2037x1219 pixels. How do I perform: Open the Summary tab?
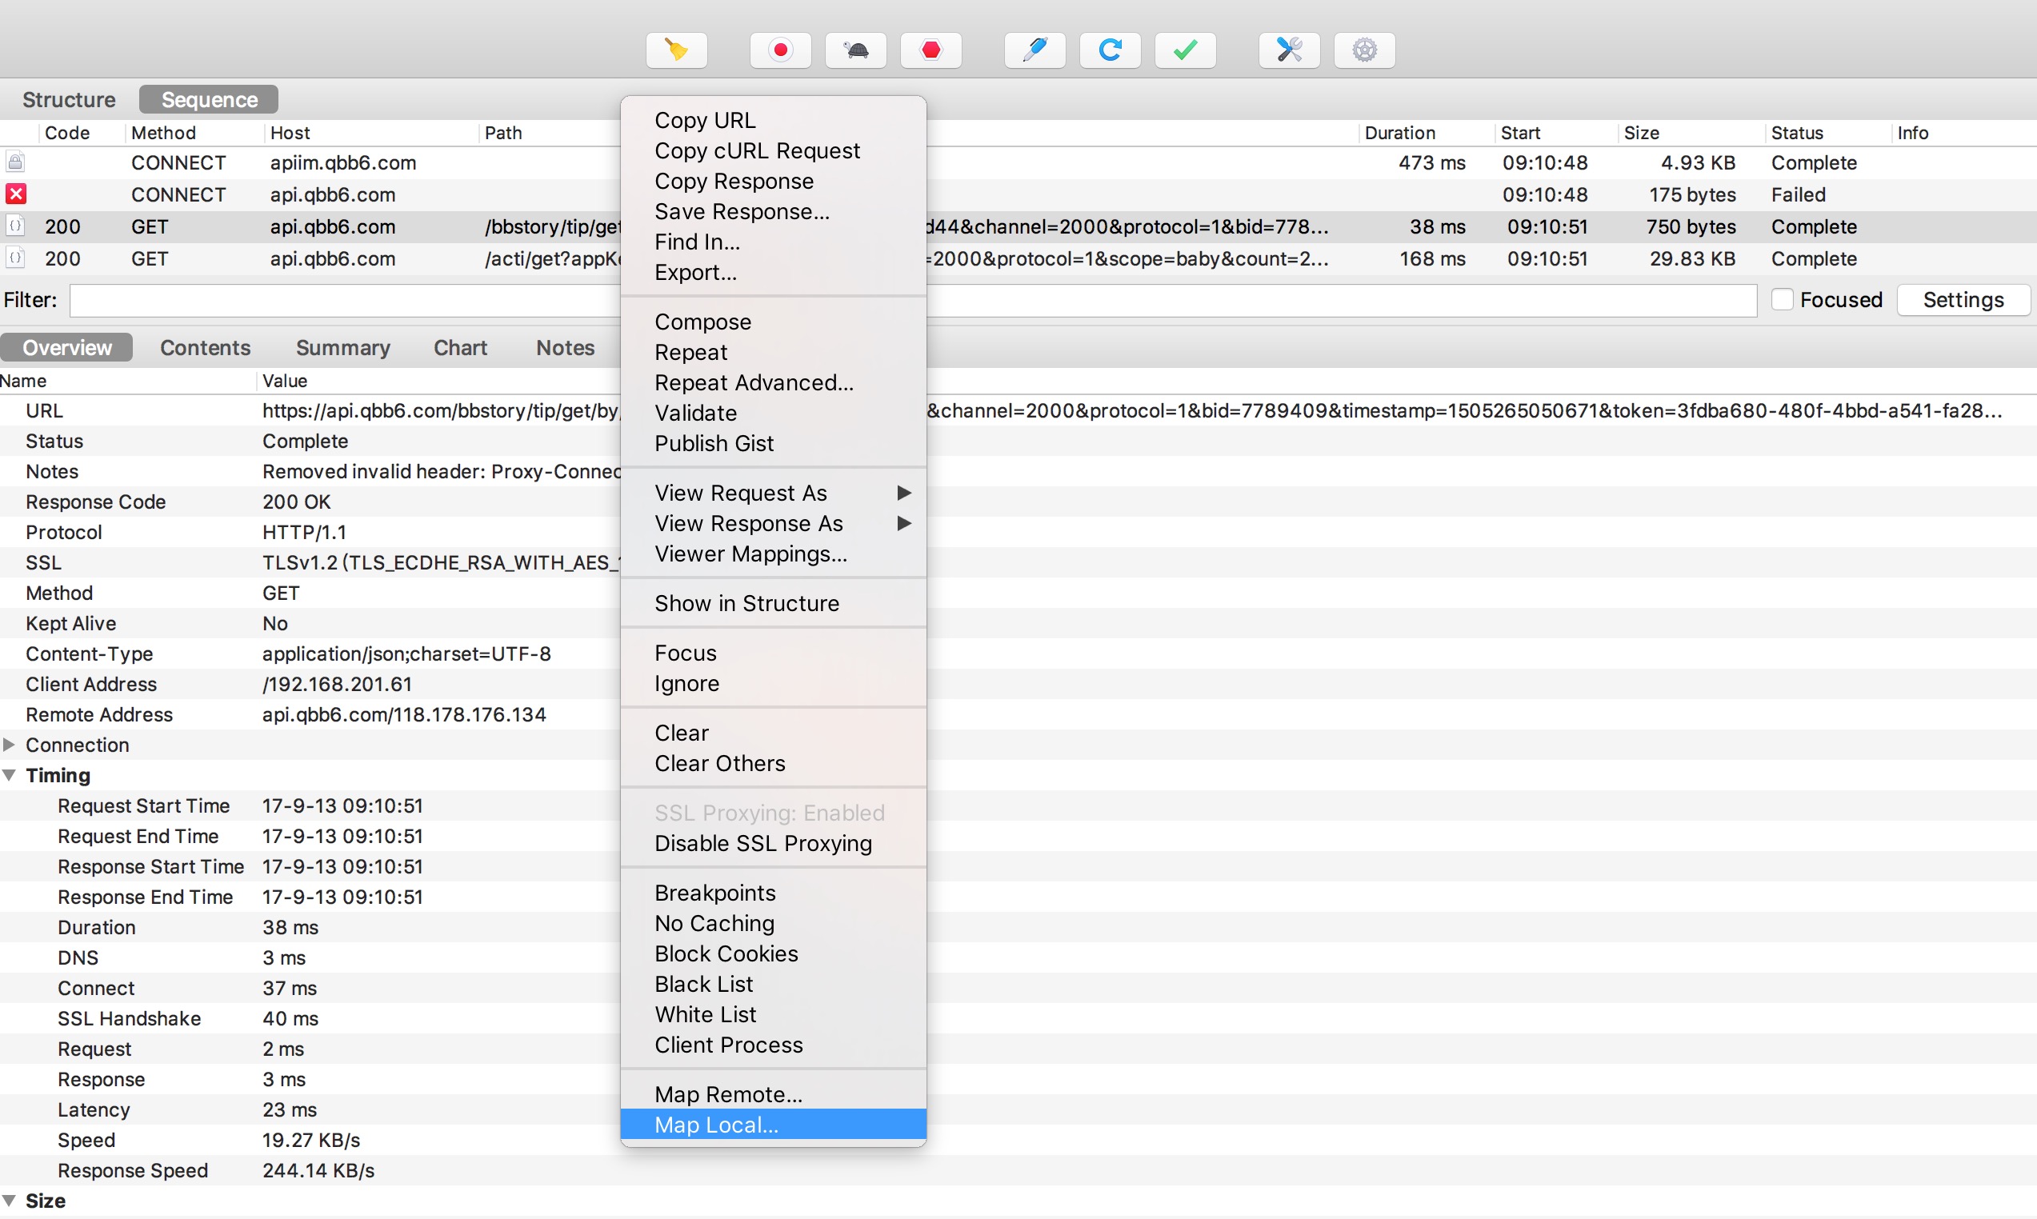342,347
